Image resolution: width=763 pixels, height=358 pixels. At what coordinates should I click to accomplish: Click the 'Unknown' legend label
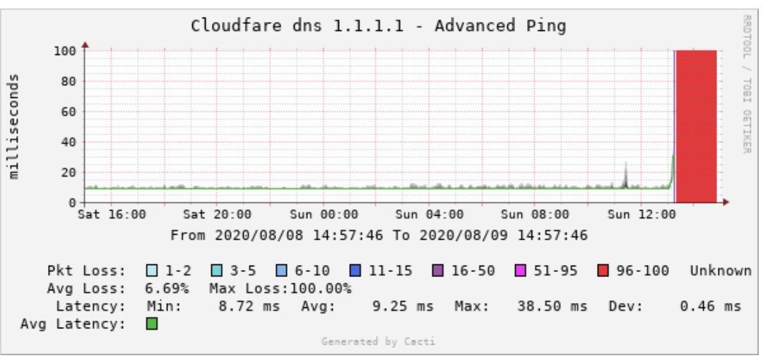click(x=721, y=270)
